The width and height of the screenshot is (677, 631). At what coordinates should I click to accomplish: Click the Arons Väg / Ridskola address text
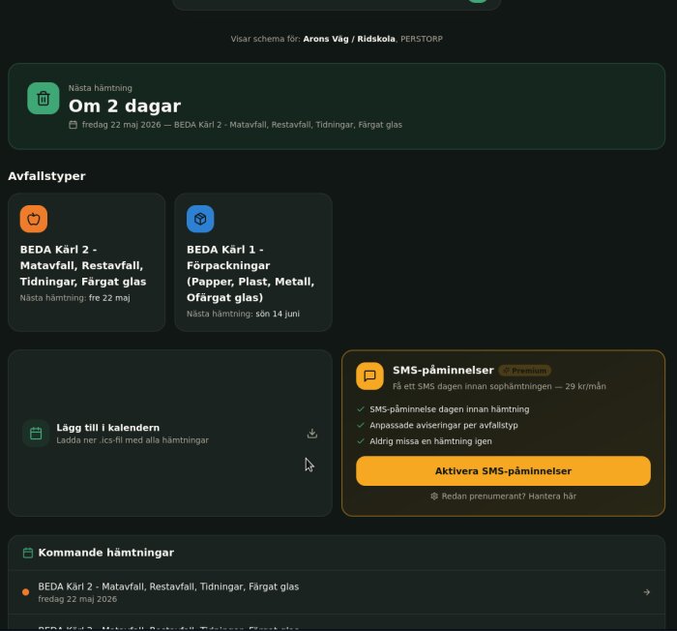click(349, 39)
